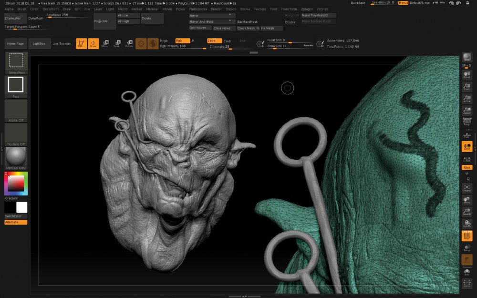Toggle Local symmetry mode (Local)
This screenshot has height=298, width=477.
(467, 146)
